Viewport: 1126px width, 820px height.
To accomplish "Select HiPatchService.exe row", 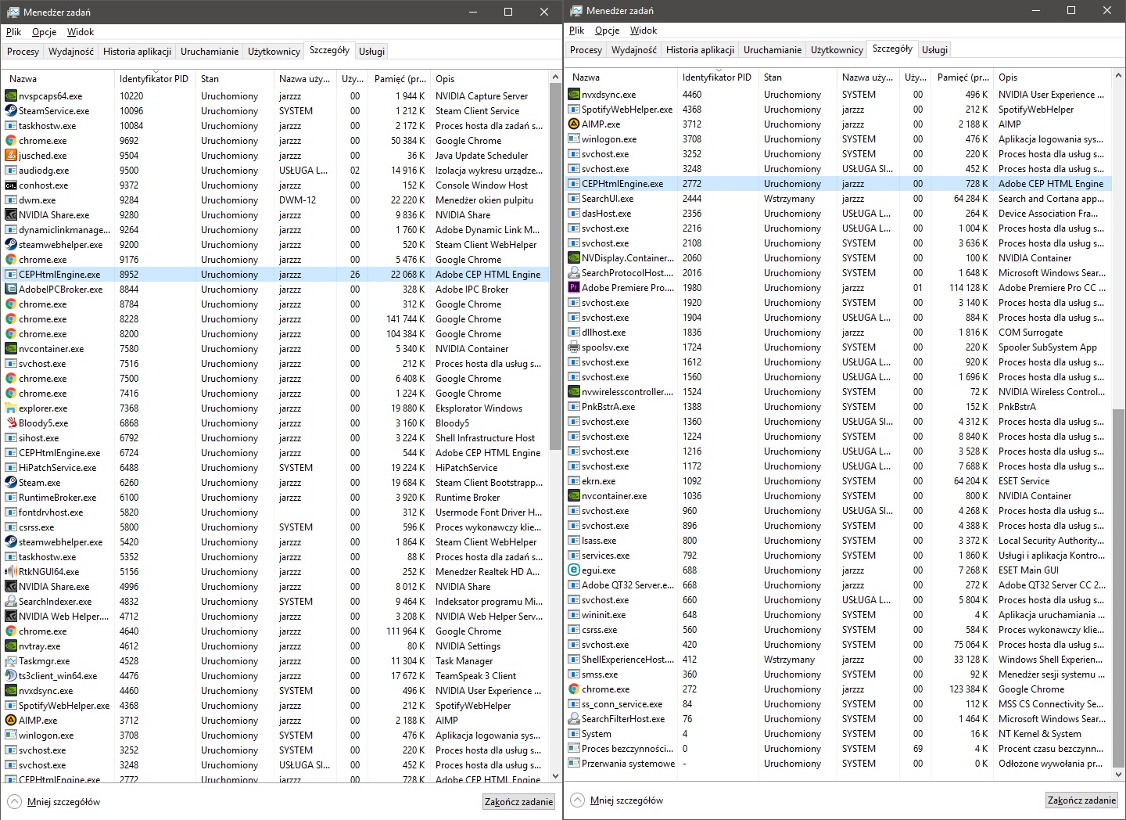I will click(x=275, y=468).
